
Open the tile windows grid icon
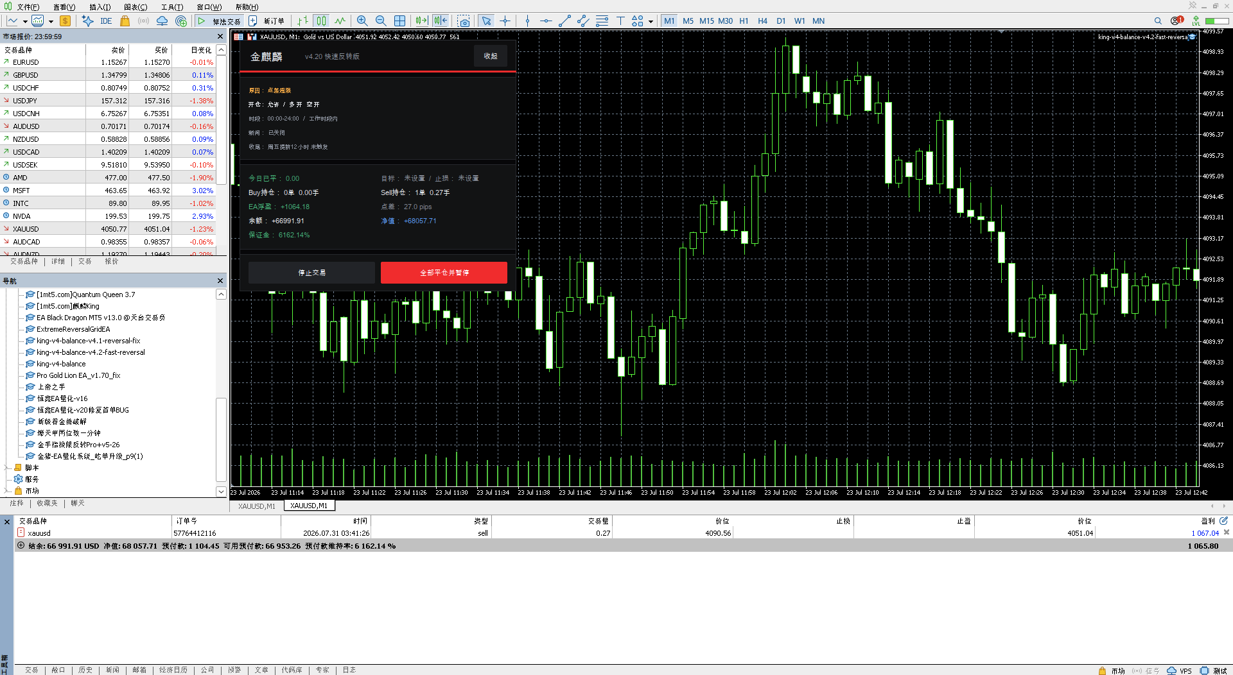coord(399,21)
